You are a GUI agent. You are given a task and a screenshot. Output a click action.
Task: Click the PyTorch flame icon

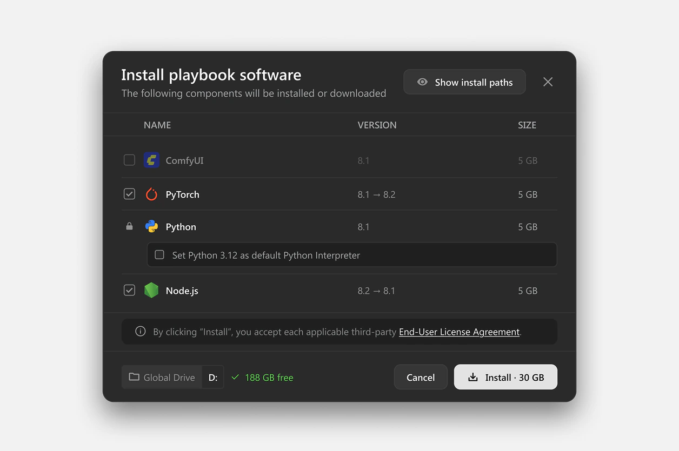151,194
